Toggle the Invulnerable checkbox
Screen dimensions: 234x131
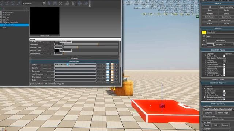tap(224, 91)
